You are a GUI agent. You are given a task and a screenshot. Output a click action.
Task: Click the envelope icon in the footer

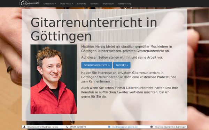[x=109, y=127]
